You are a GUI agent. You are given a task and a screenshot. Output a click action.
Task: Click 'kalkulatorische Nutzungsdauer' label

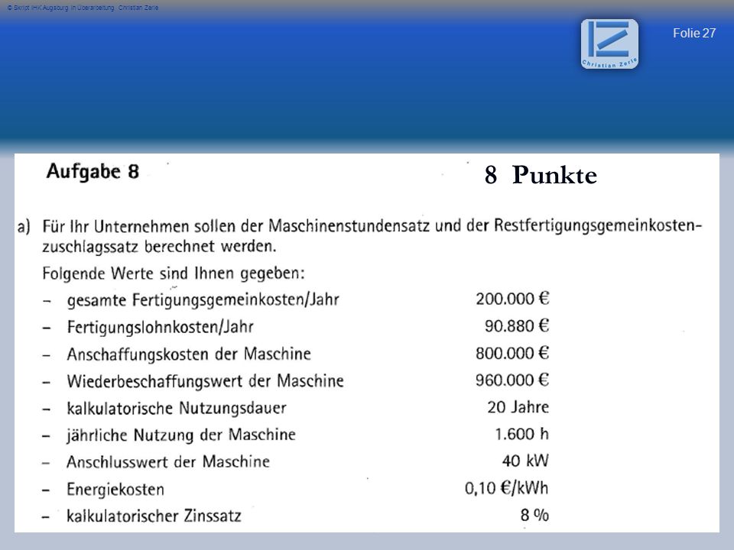click(177, 408)
